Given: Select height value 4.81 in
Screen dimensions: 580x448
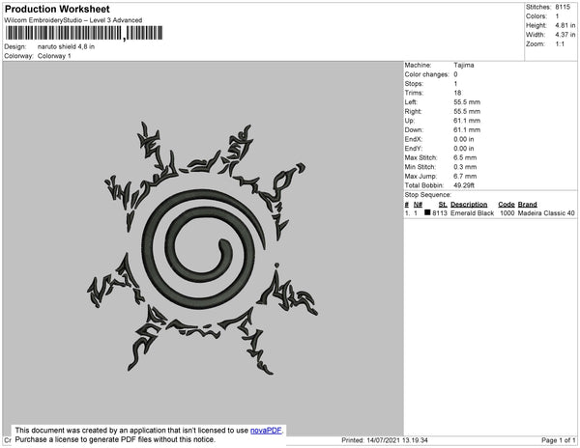Looking at the screenshot, I should click(565, 25).
